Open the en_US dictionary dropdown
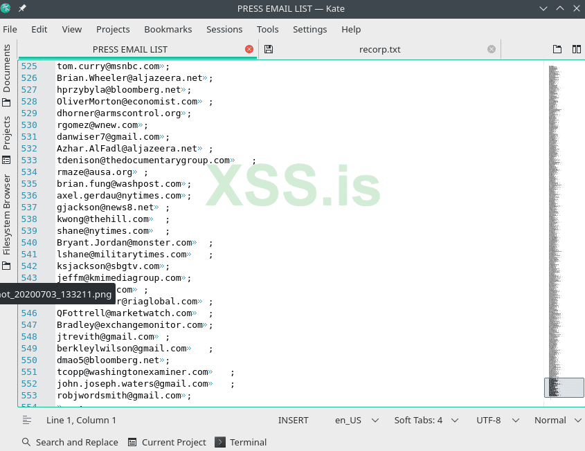Screen dimensions: 585x451 (354, 420)
